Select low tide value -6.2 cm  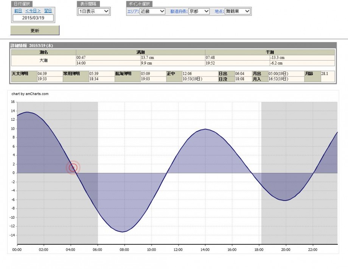pyautogui.click(x=302, y=63)
